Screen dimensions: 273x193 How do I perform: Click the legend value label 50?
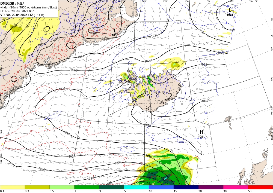tap(250, 191)
